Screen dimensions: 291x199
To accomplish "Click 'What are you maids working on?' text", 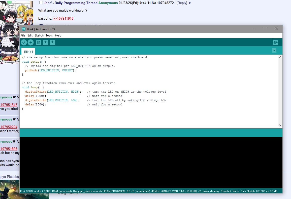I will [x=63, y=11].
